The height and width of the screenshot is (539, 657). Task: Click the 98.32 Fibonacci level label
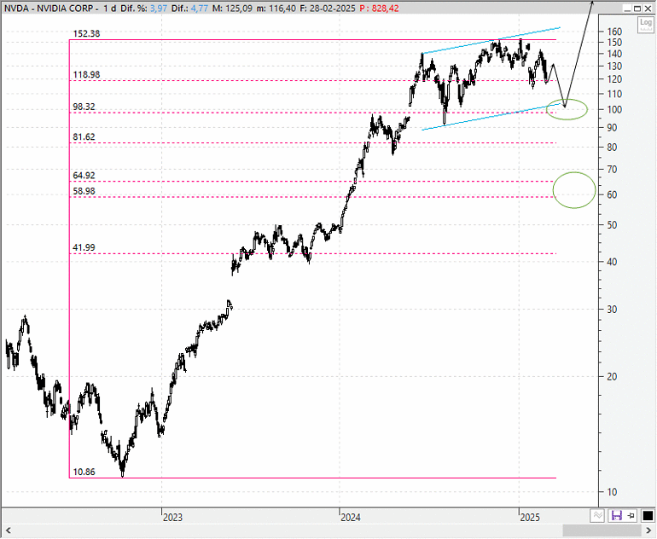(x=84, y=107)
